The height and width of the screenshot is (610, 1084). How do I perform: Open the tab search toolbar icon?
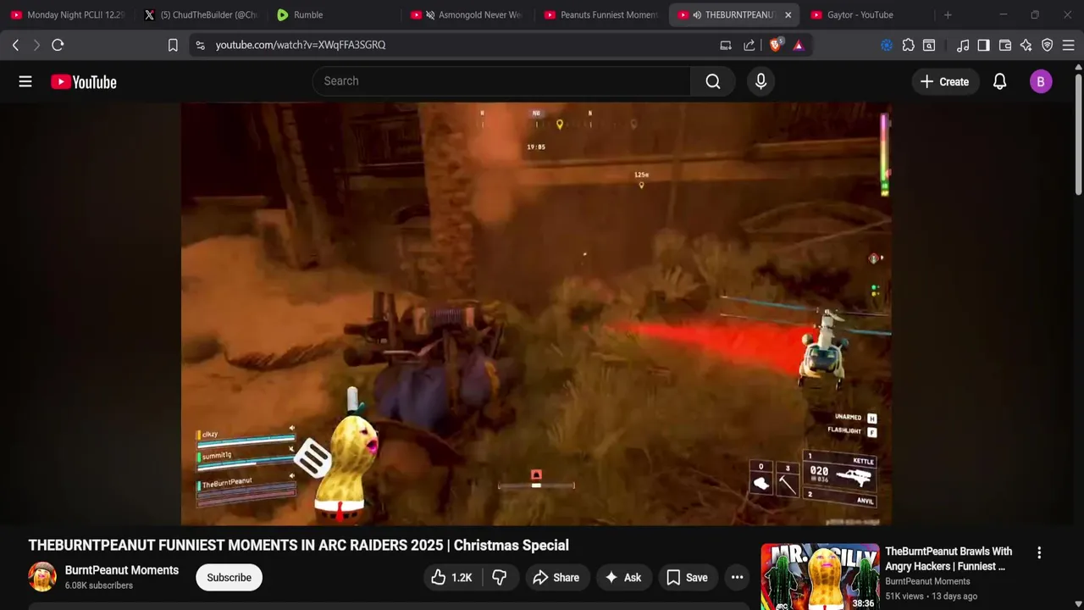(929, 45)
